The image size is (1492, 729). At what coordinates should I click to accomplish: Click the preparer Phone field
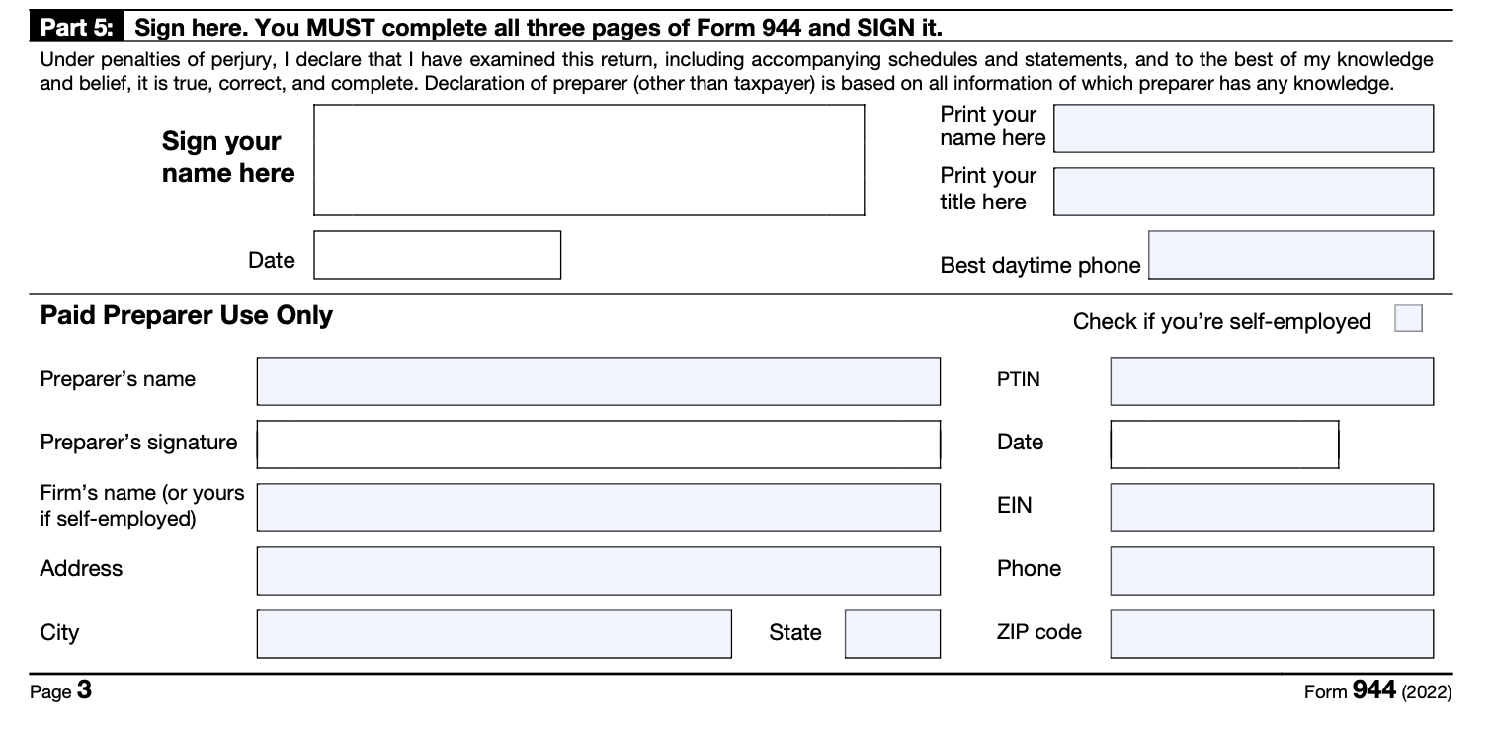[1271, 571]
